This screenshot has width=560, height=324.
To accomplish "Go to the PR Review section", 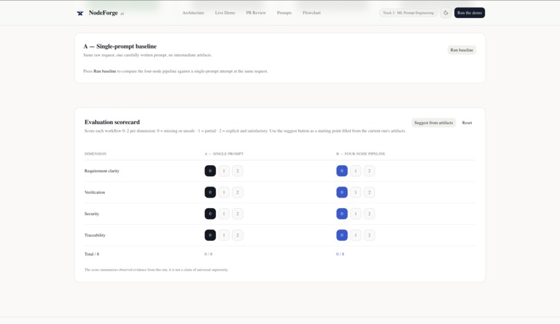I will point(256,12).
